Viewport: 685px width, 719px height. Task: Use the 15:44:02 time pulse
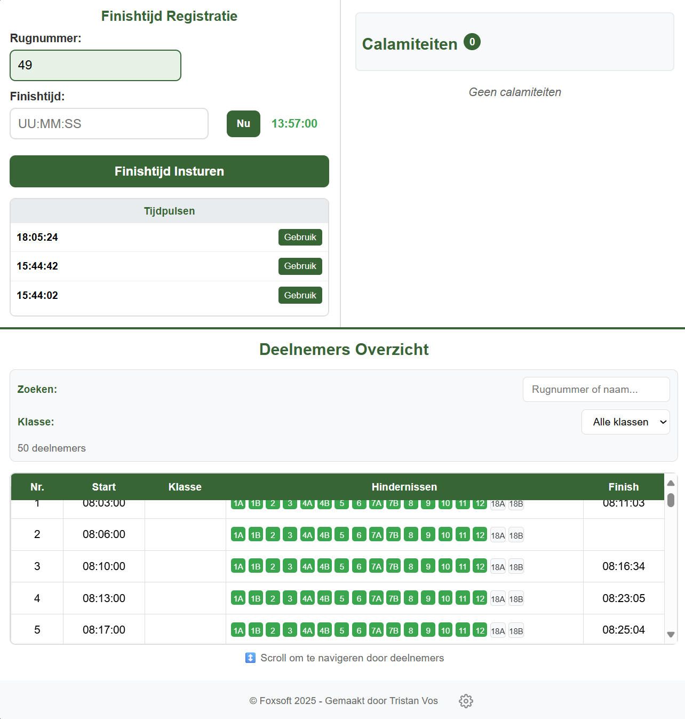point(300,295)
